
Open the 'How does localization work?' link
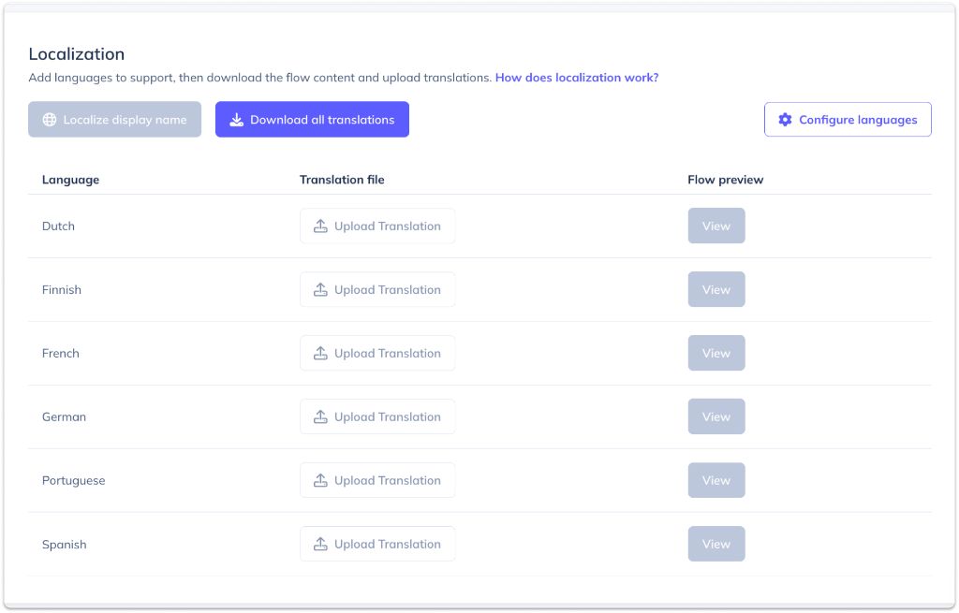576,78
